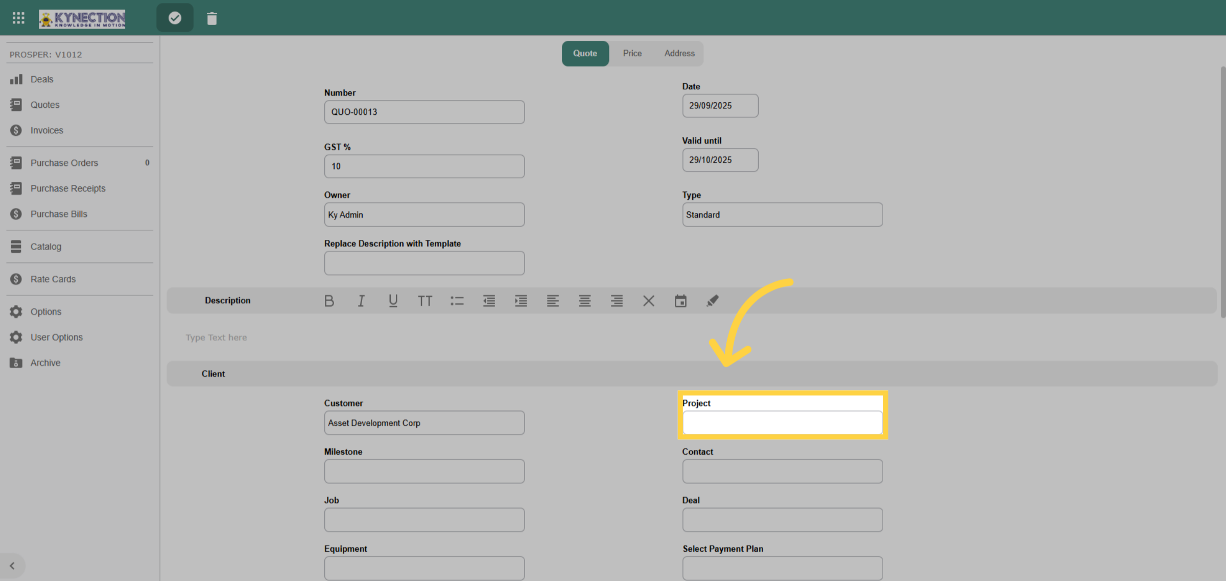Image resolution: width=1226 pixels, height=581 pixels.
Task: Click the highlighted Project input field
Action: (x=782, y=422)
